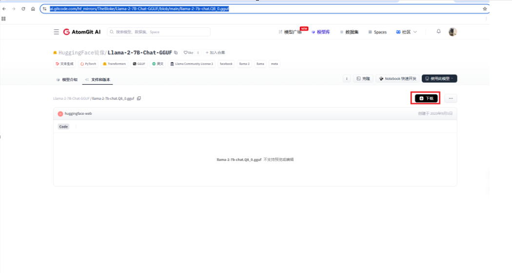This screenshot has width=512, height=273.
Task: Click the browser forward arrow
Action: point(14,9)
